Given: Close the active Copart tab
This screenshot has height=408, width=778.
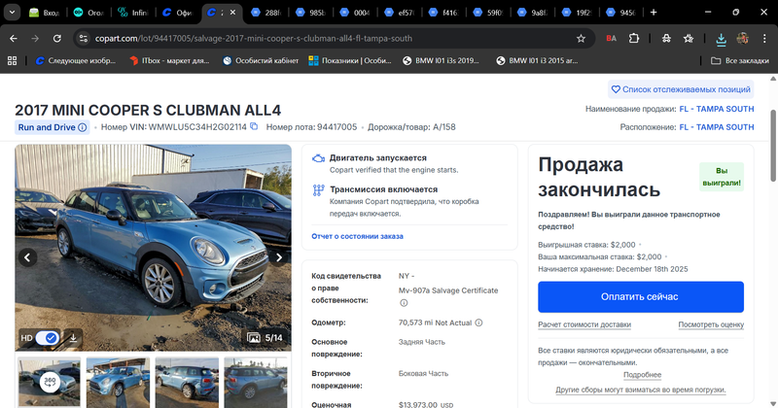Looking at the screenshot, I should pos(232,13).
